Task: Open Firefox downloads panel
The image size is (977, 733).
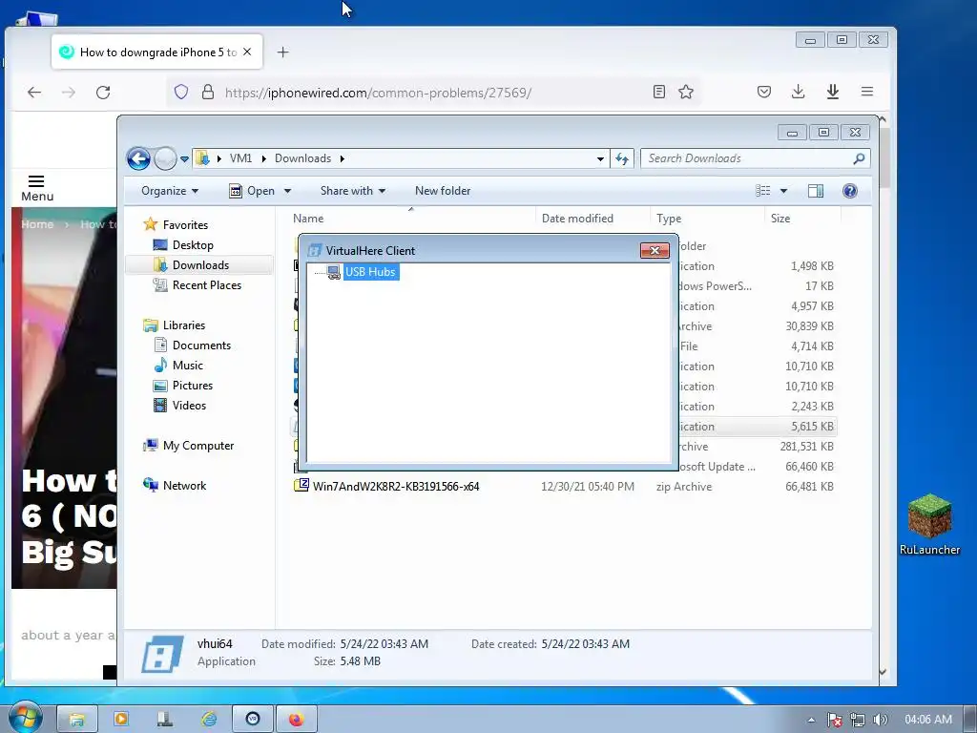Action: (799, 92)
